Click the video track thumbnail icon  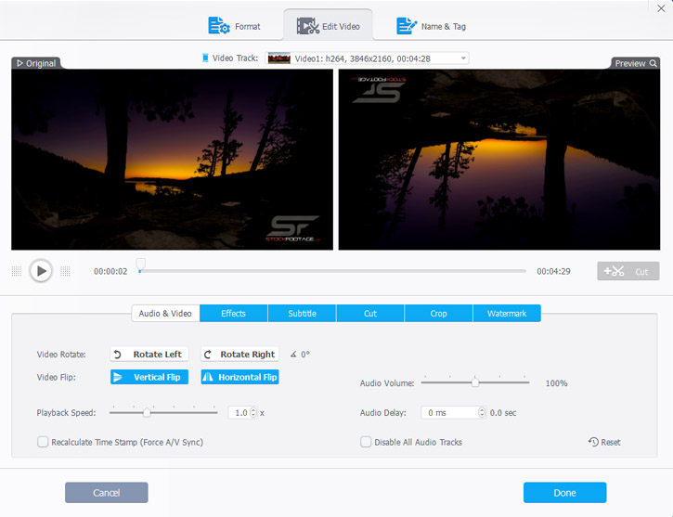point(279,58)
